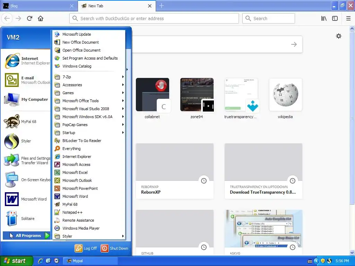Launch Notepad++ editor
This screenshot has height=266, width=355.
click(x=89, y=212)
